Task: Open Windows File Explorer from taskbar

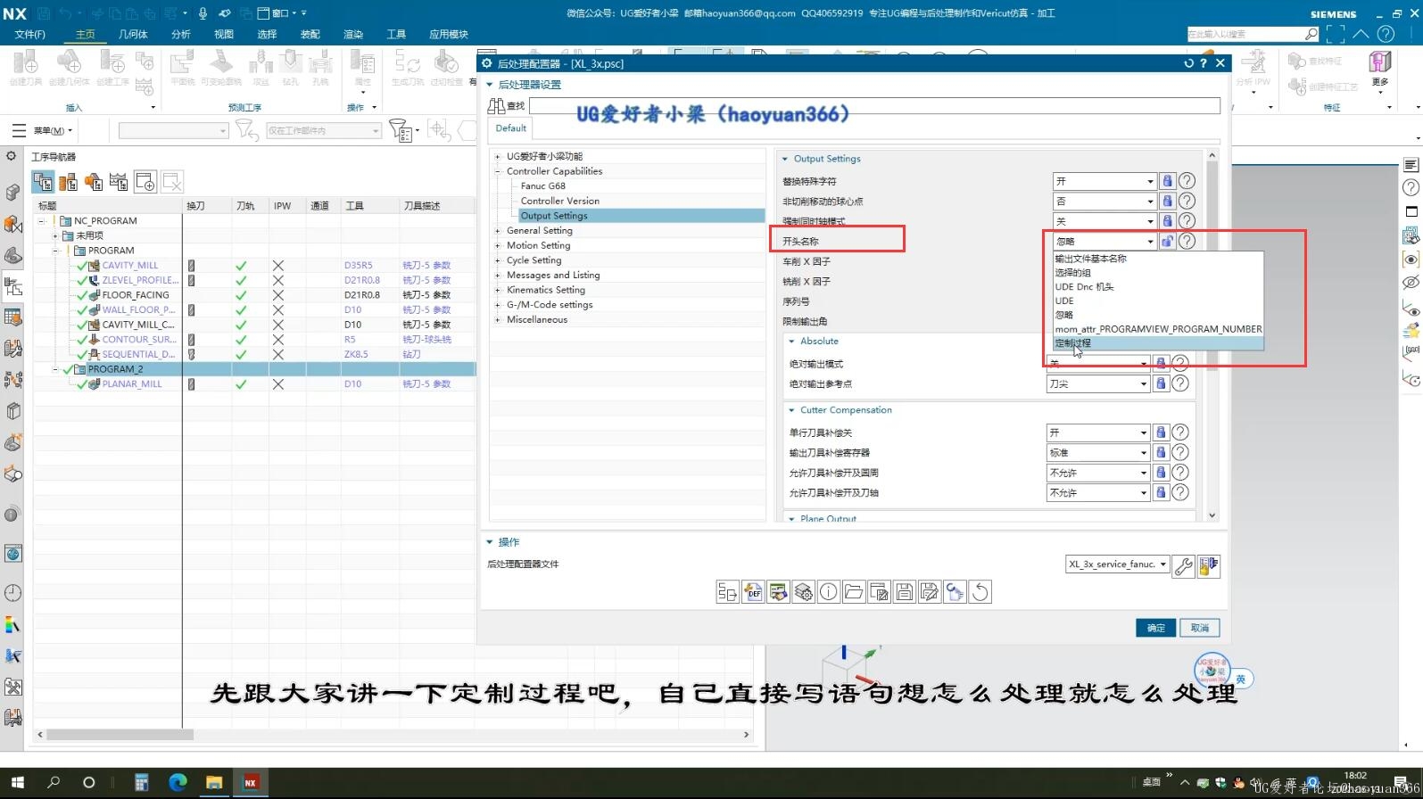Action: (214, 783)
